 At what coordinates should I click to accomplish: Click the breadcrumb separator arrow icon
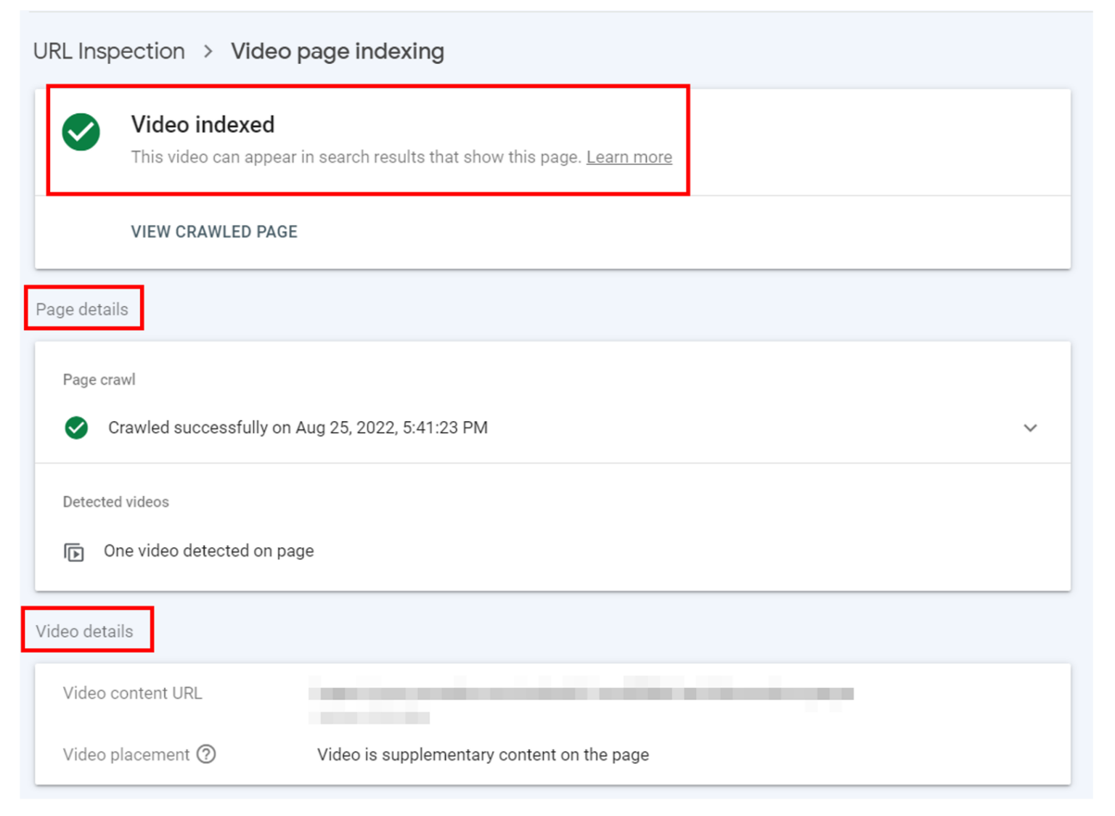tap(208, 52)
